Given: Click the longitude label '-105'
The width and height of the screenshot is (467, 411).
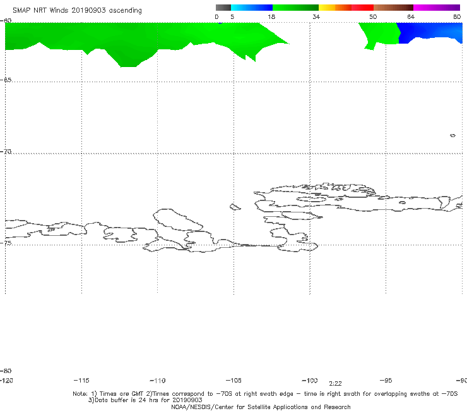Looking at the screenshot, I should 233,380.
